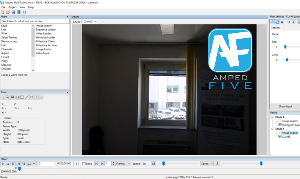Step back one frame near Loop
The height and width of the screenshot is (179, 300).
(x=96, y=164)
